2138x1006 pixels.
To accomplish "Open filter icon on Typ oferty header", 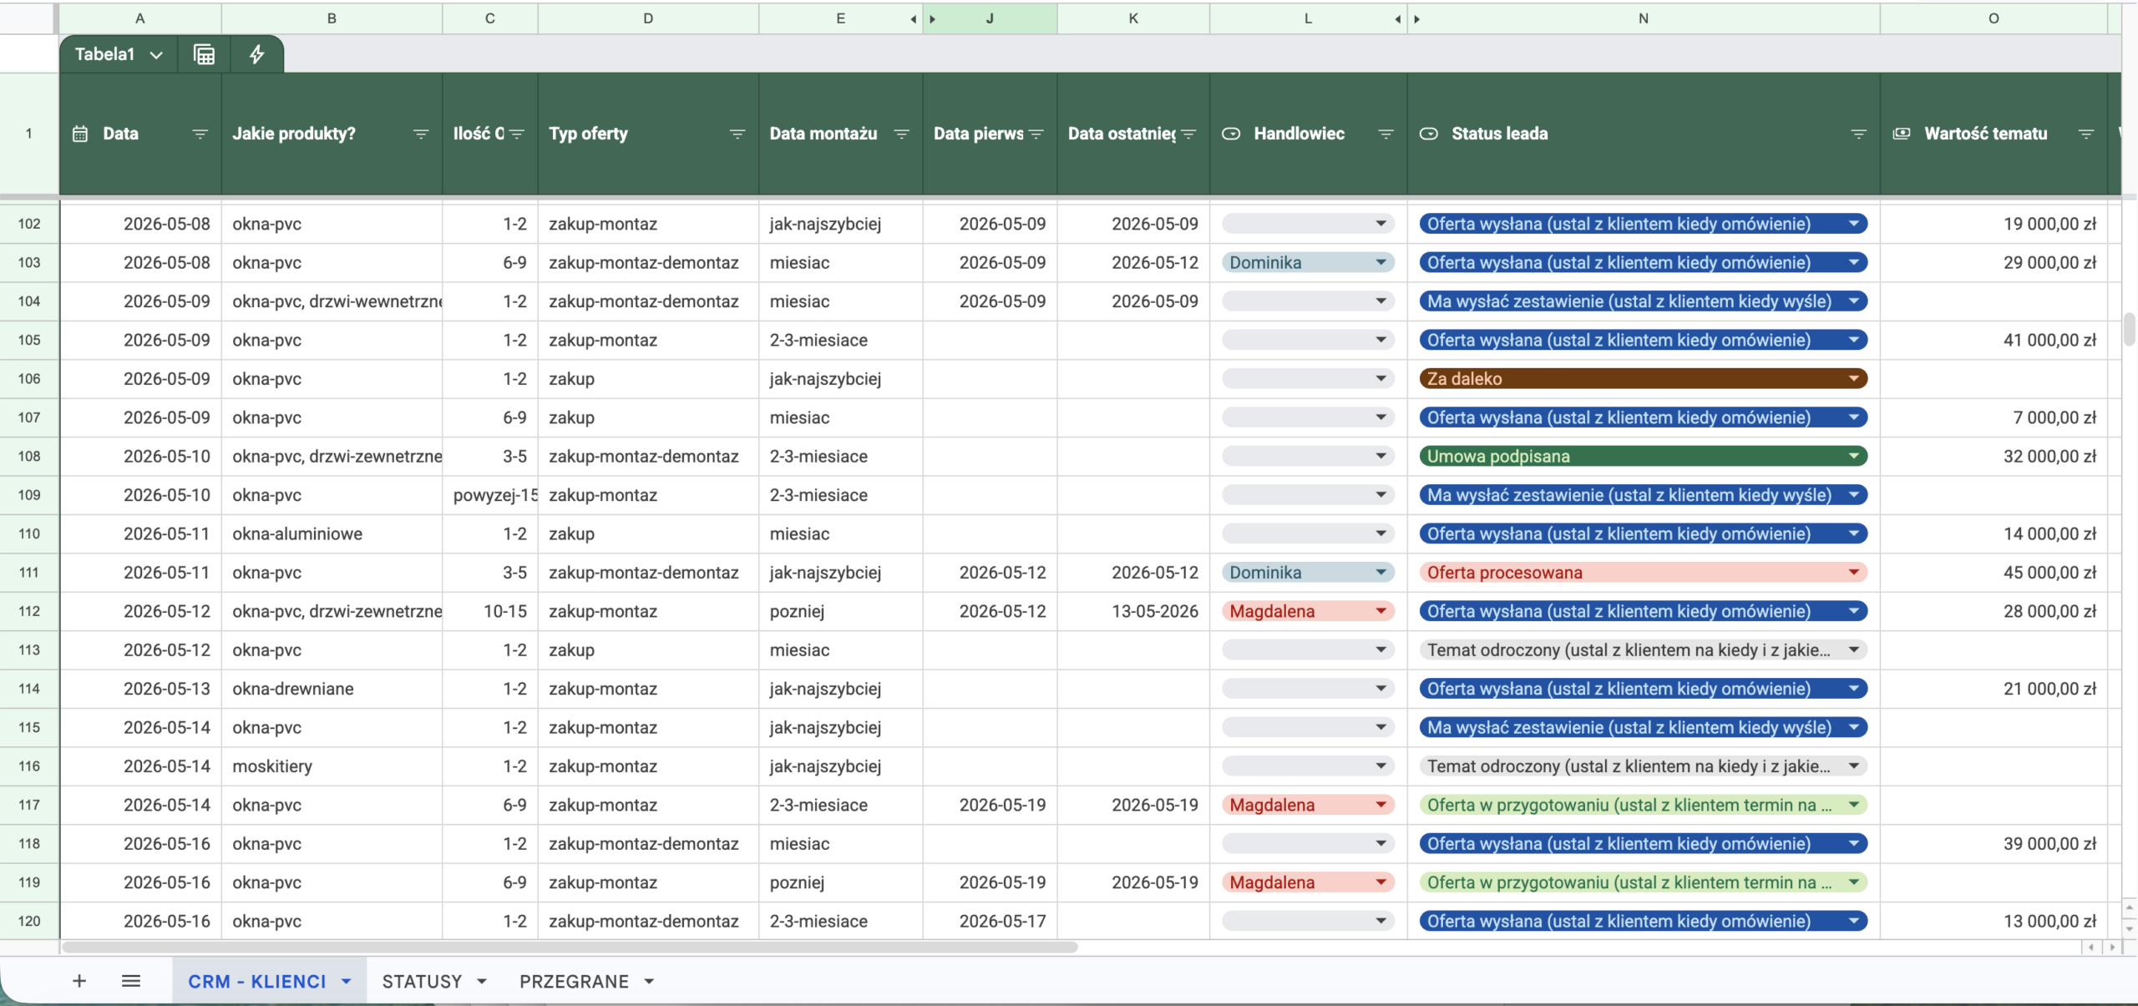I will [737, 134].
